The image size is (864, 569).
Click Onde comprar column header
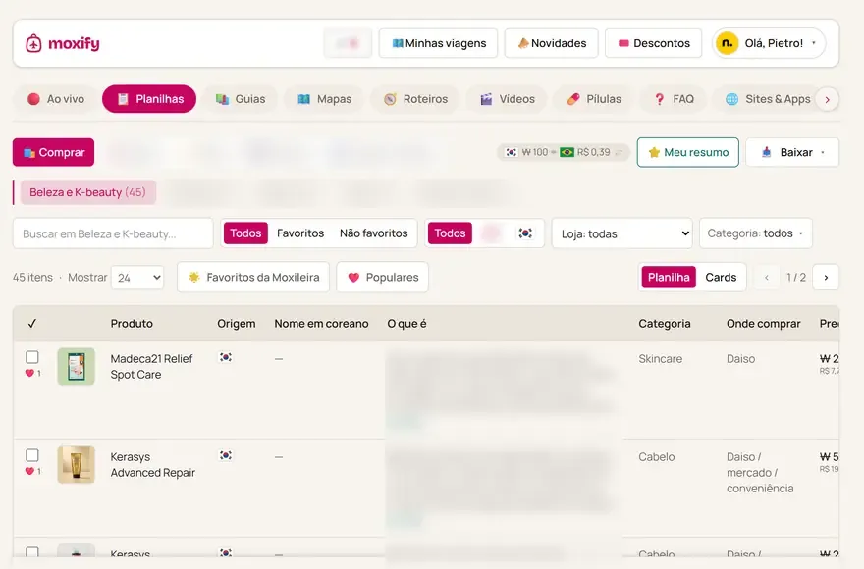(763, 324)
